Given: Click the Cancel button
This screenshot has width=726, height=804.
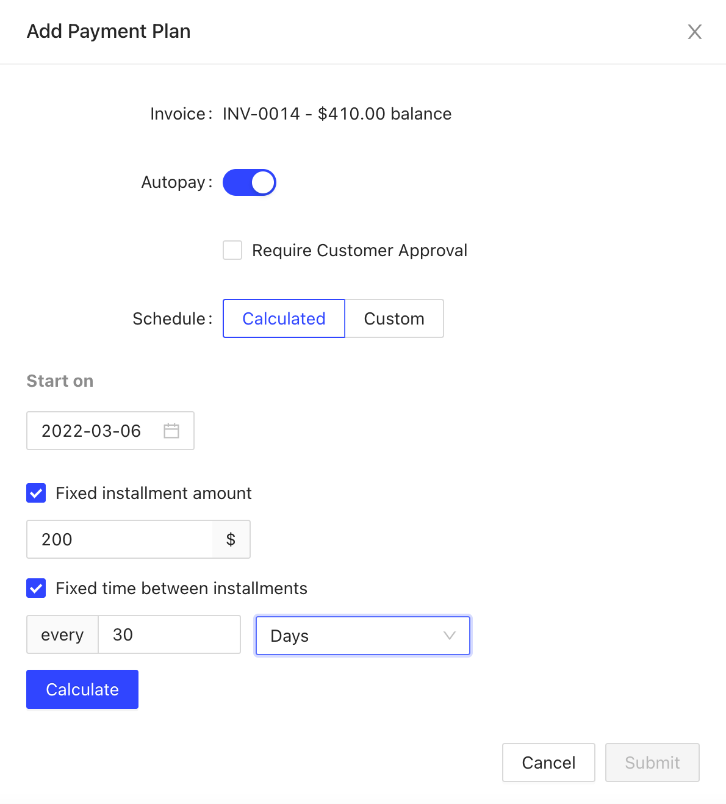Looking at the screenshot, I should point(548,763).
